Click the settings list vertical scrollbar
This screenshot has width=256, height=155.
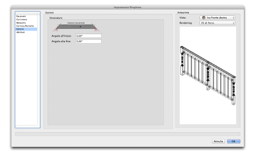point(38,70)
